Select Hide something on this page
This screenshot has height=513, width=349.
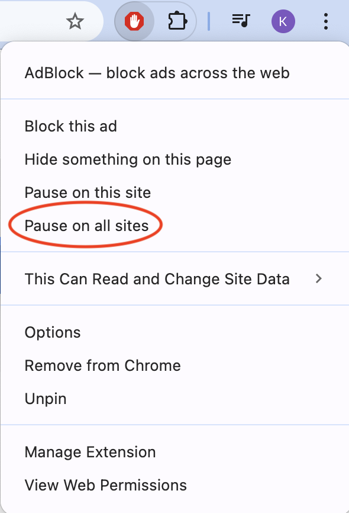(128, 159)
